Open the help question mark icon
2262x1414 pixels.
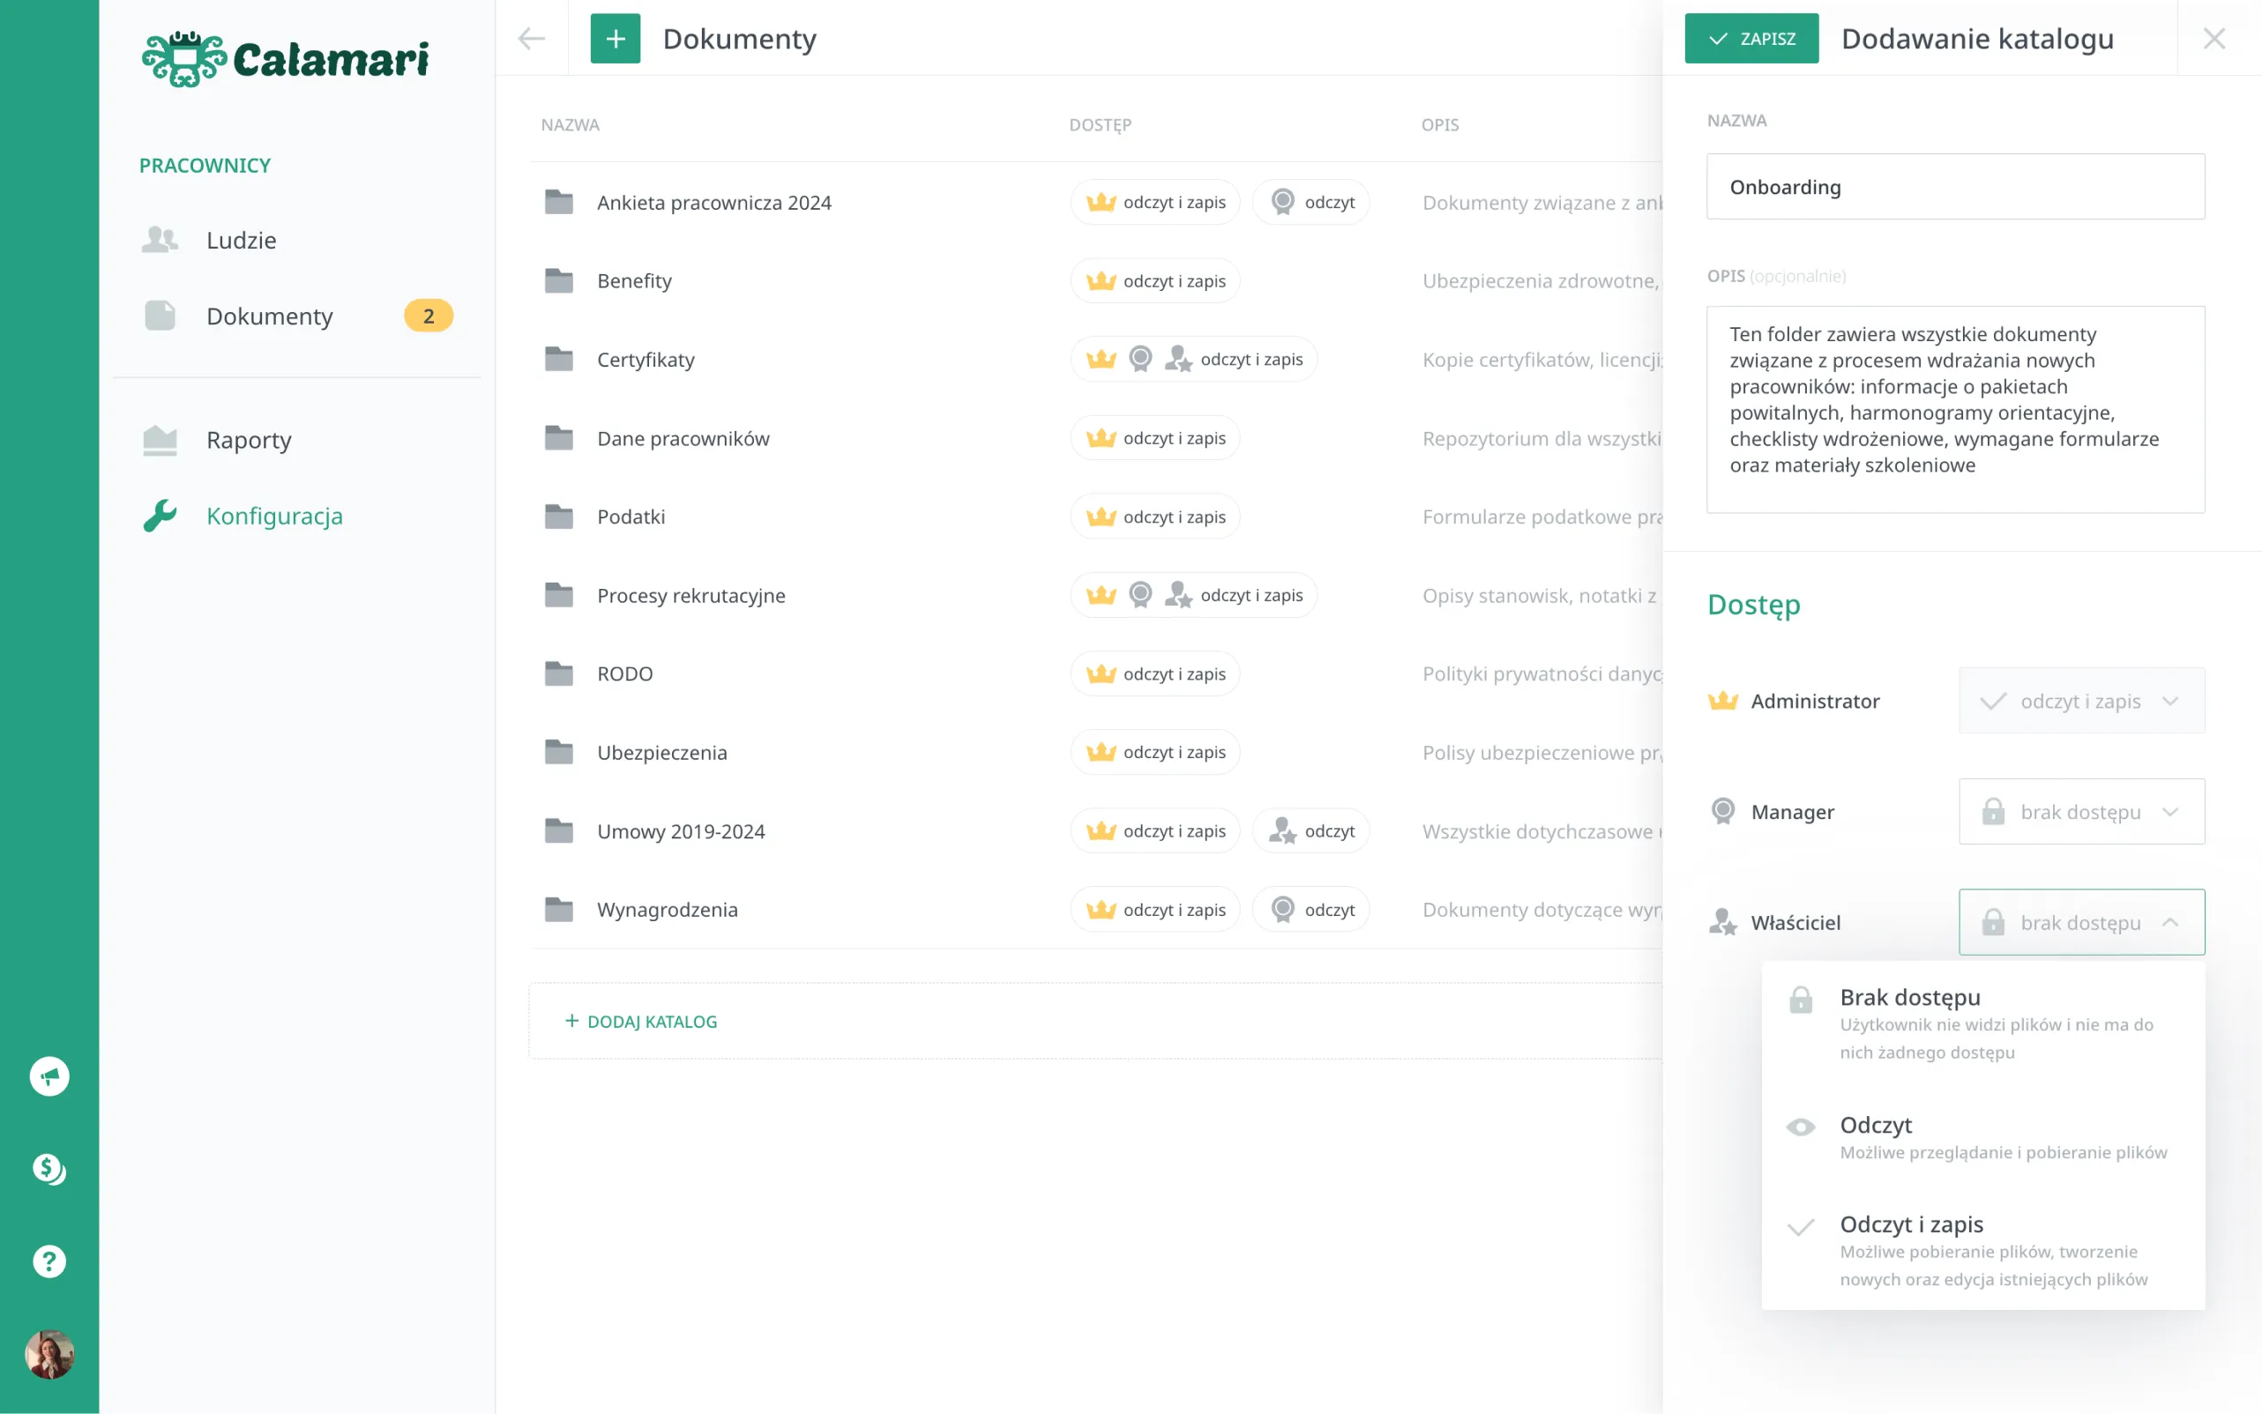tap(49, 1261)
